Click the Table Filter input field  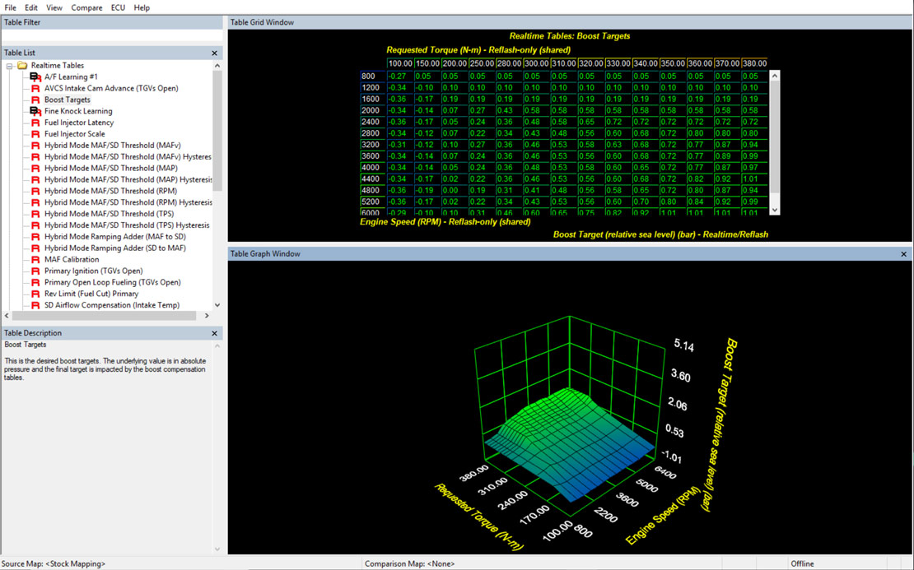111,36
